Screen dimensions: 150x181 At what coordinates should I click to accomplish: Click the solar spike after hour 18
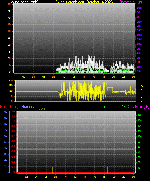107,170
